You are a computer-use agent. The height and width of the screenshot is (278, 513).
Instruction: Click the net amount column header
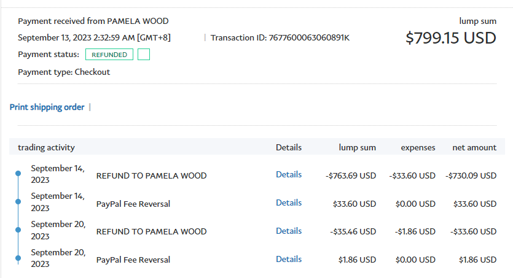[x=473, y=147]
